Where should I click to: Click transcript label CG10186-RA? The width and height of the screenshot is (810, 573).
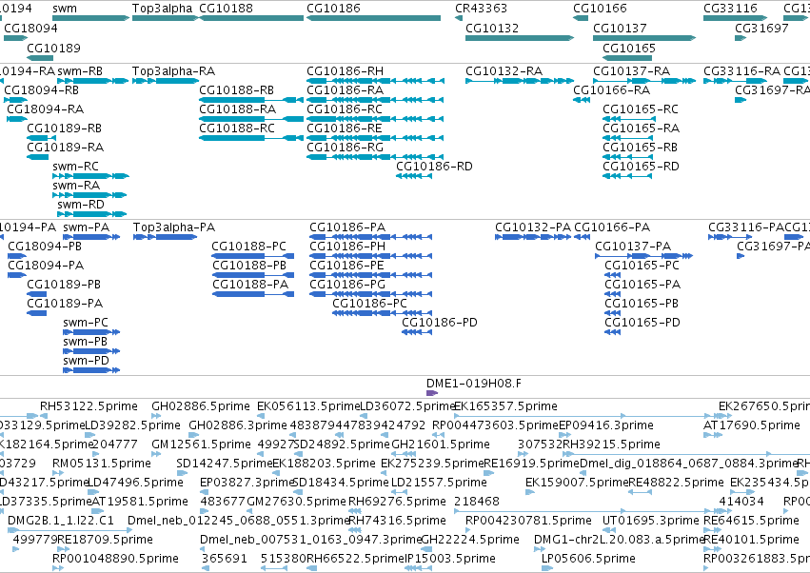click(x=345, y=90)
